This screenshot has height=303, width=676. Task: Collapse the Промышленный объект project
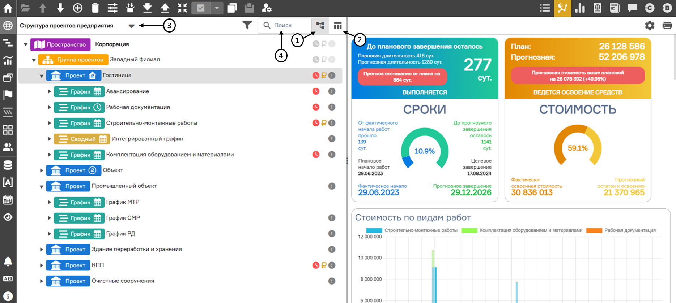[x=42, y=186]
